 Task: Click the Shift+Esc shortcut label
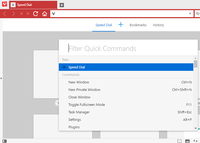[184, 112]
